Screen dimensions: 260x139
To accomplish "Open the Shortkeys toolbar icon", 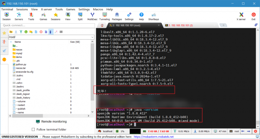I will pos(154,16).
